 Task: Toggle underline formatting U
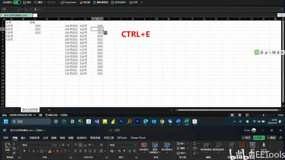point(34,151)
